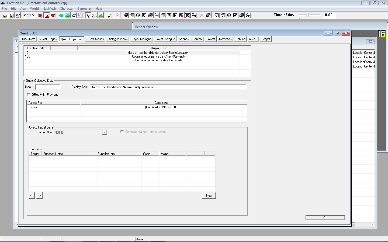
Task: Open a plugin with the folder icon
Action: click(x=5, y=15)
